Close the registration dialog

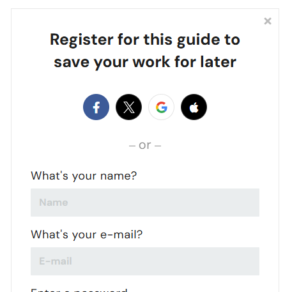click(x=268, y=21)
